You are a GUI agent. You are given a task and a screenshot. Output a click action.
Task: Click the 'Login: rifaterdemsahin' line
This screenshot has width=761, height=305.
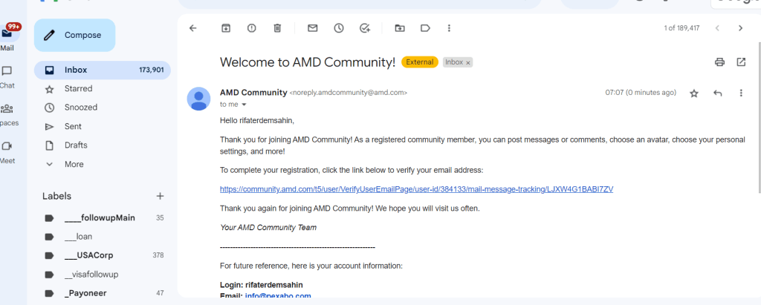pos(261,285)
